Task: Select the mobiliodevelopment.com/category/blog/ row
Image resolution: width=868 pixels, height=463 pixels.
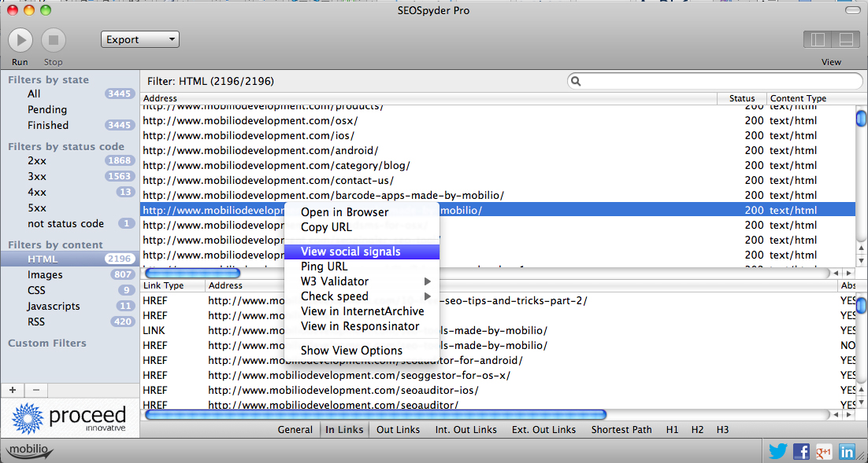Action: pyautogui.click(x=498, y=165)
